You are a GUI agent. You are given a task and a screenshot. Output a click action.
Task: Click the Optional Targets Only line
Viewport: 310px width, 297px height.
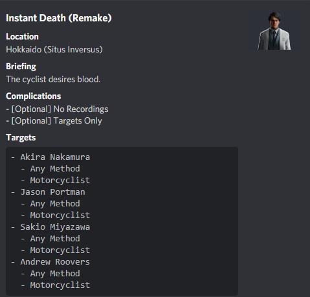coord(54,121)
